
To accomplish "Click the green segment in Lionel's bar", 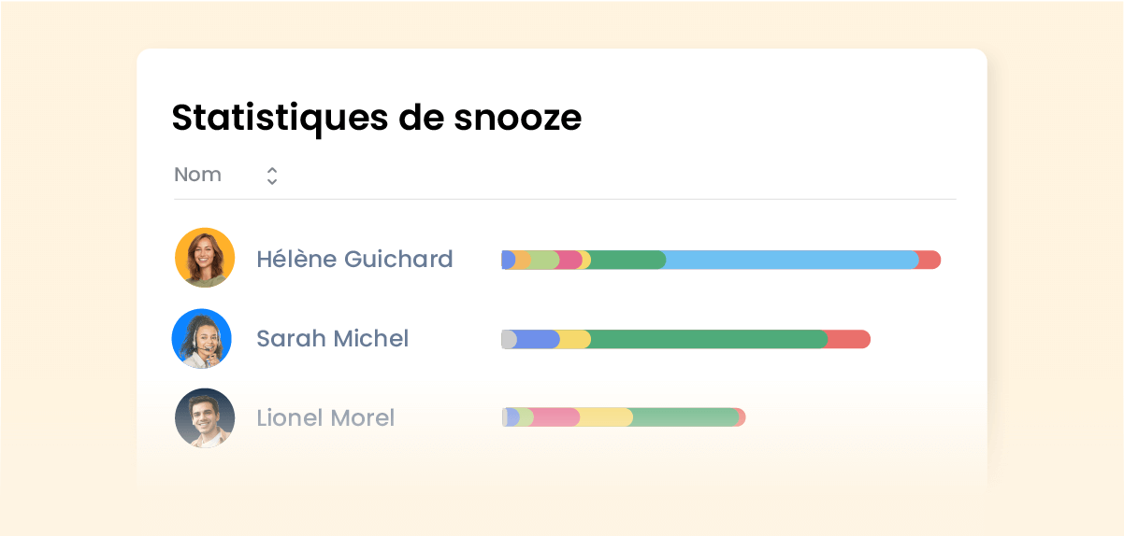I will coord(684,417).
